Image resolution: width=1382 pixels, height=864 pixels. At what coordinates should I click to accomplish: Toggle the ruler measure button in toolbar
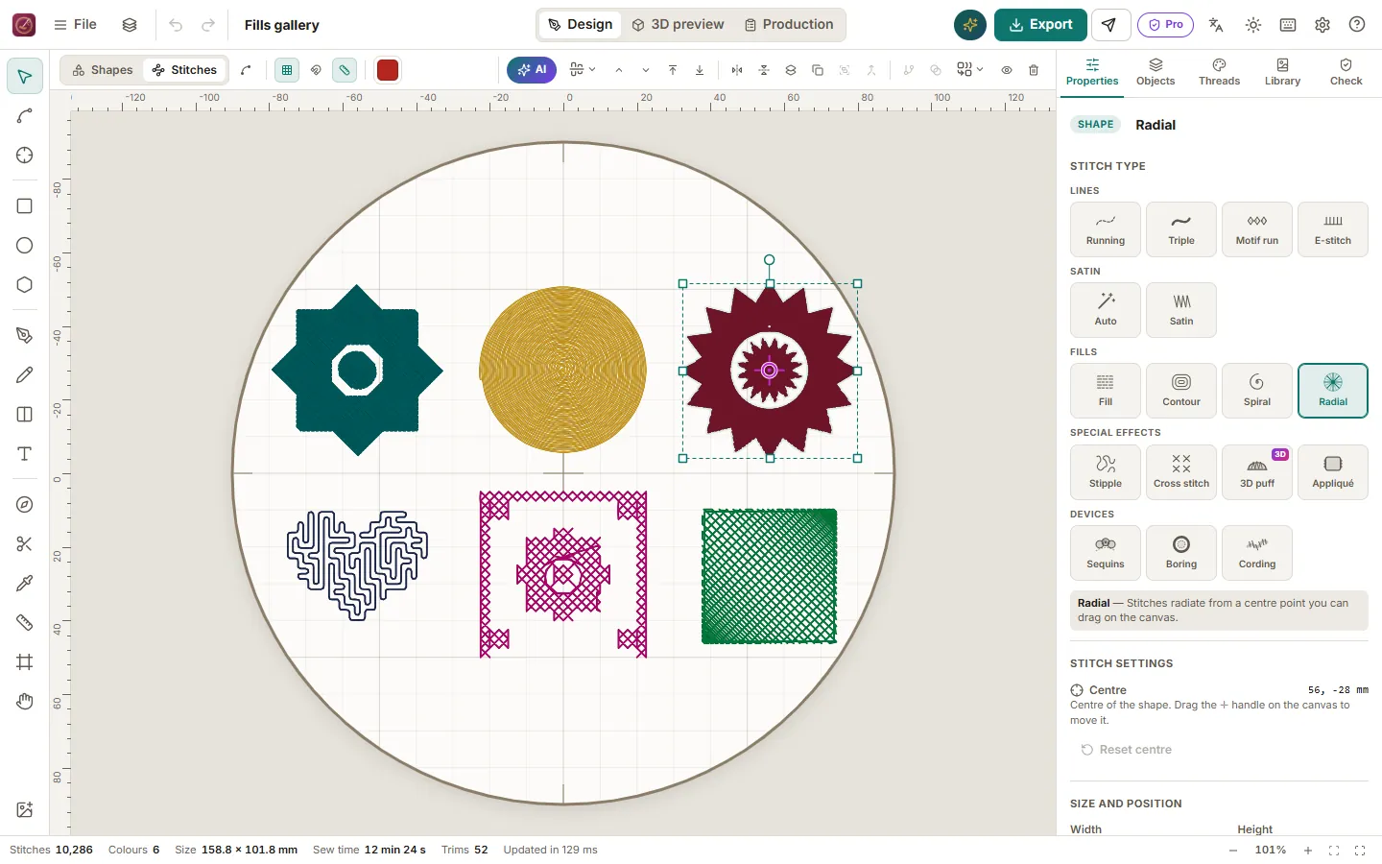click(345, 70)
